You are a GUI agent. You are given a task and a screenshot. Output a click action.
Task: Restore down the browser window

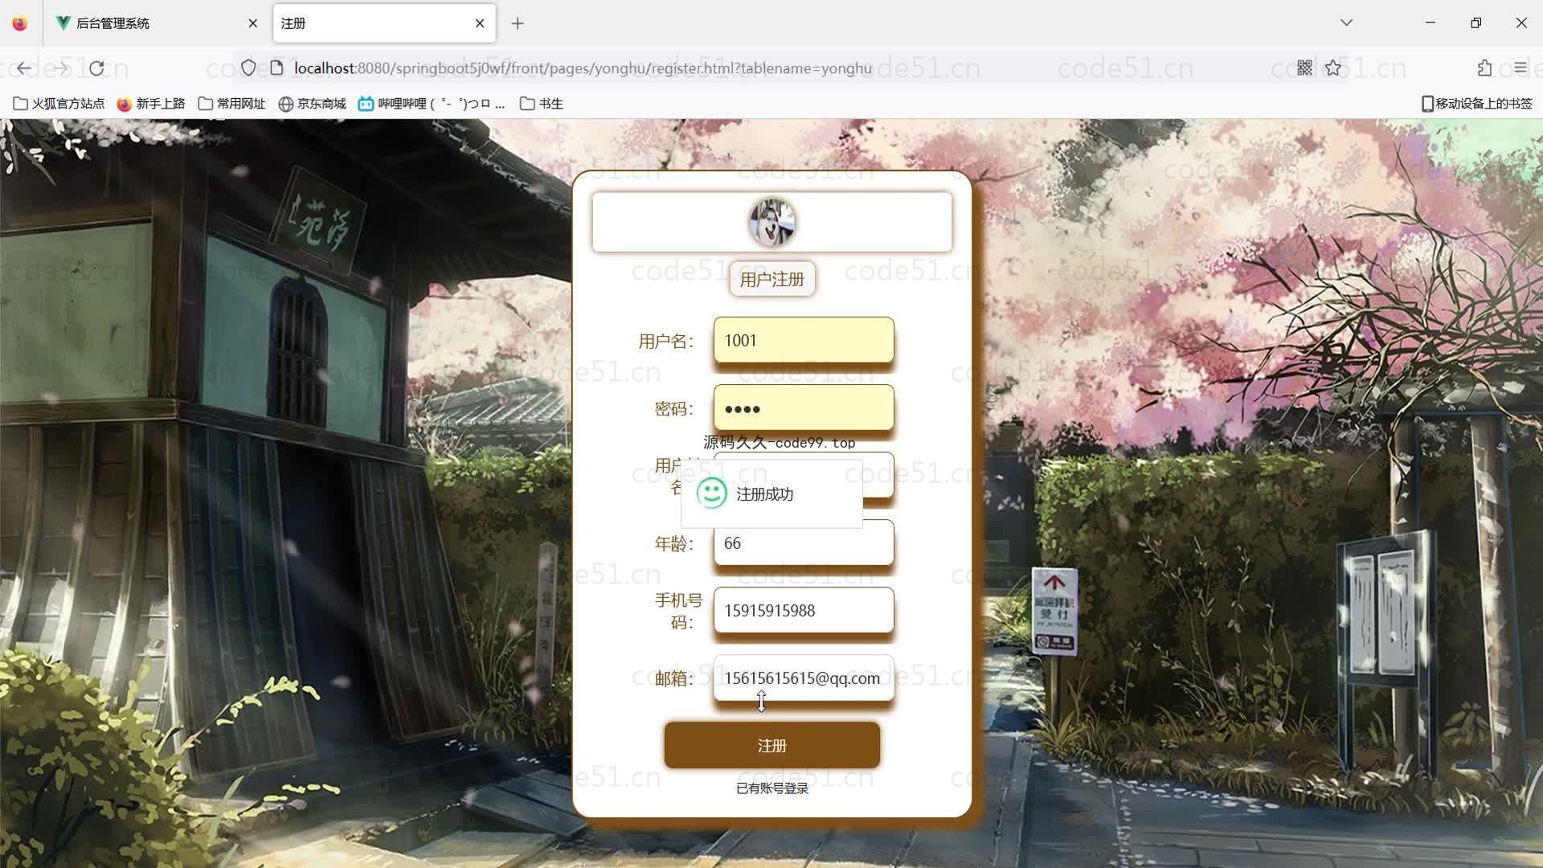click(1476, 23)
